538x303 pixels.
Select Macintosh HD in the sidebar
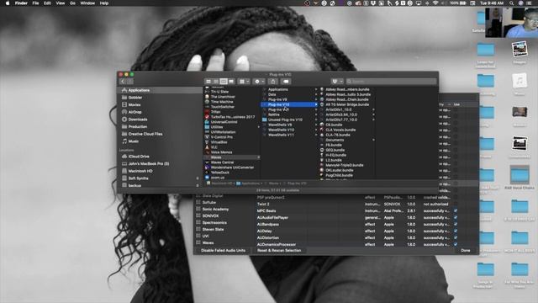pos(140,171)
